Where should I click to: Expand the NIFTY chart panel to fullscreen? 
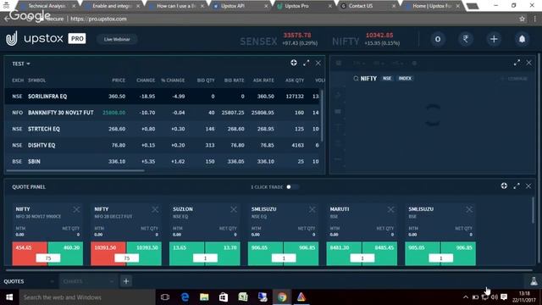(x=517, y=63)
